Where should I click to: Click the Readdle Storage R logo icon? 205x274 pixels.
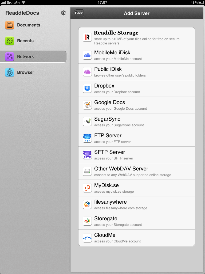(x=87, y=37)
